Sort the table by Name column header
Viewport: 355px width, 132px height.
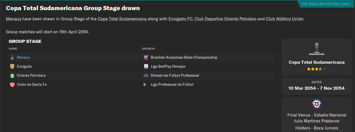pos(13,49)
